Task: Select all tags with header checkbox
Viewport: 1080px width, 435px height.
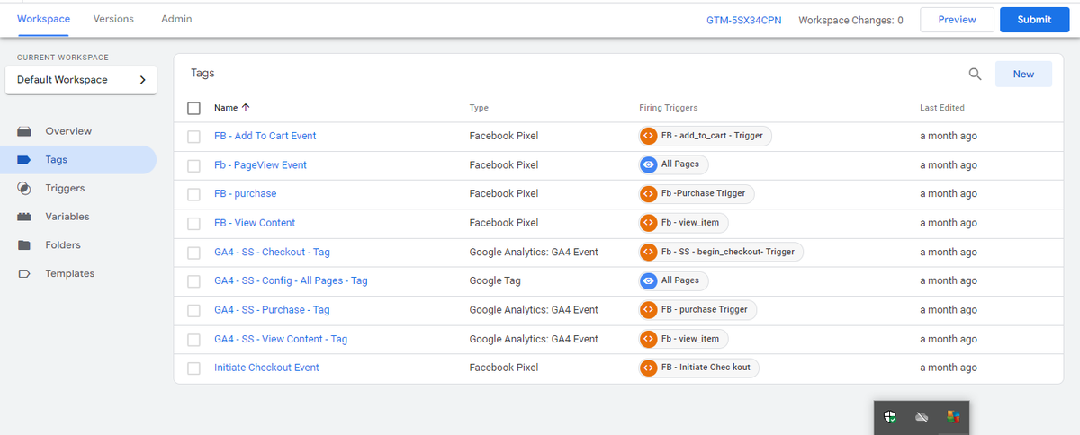Action: [x=193, y=108]
